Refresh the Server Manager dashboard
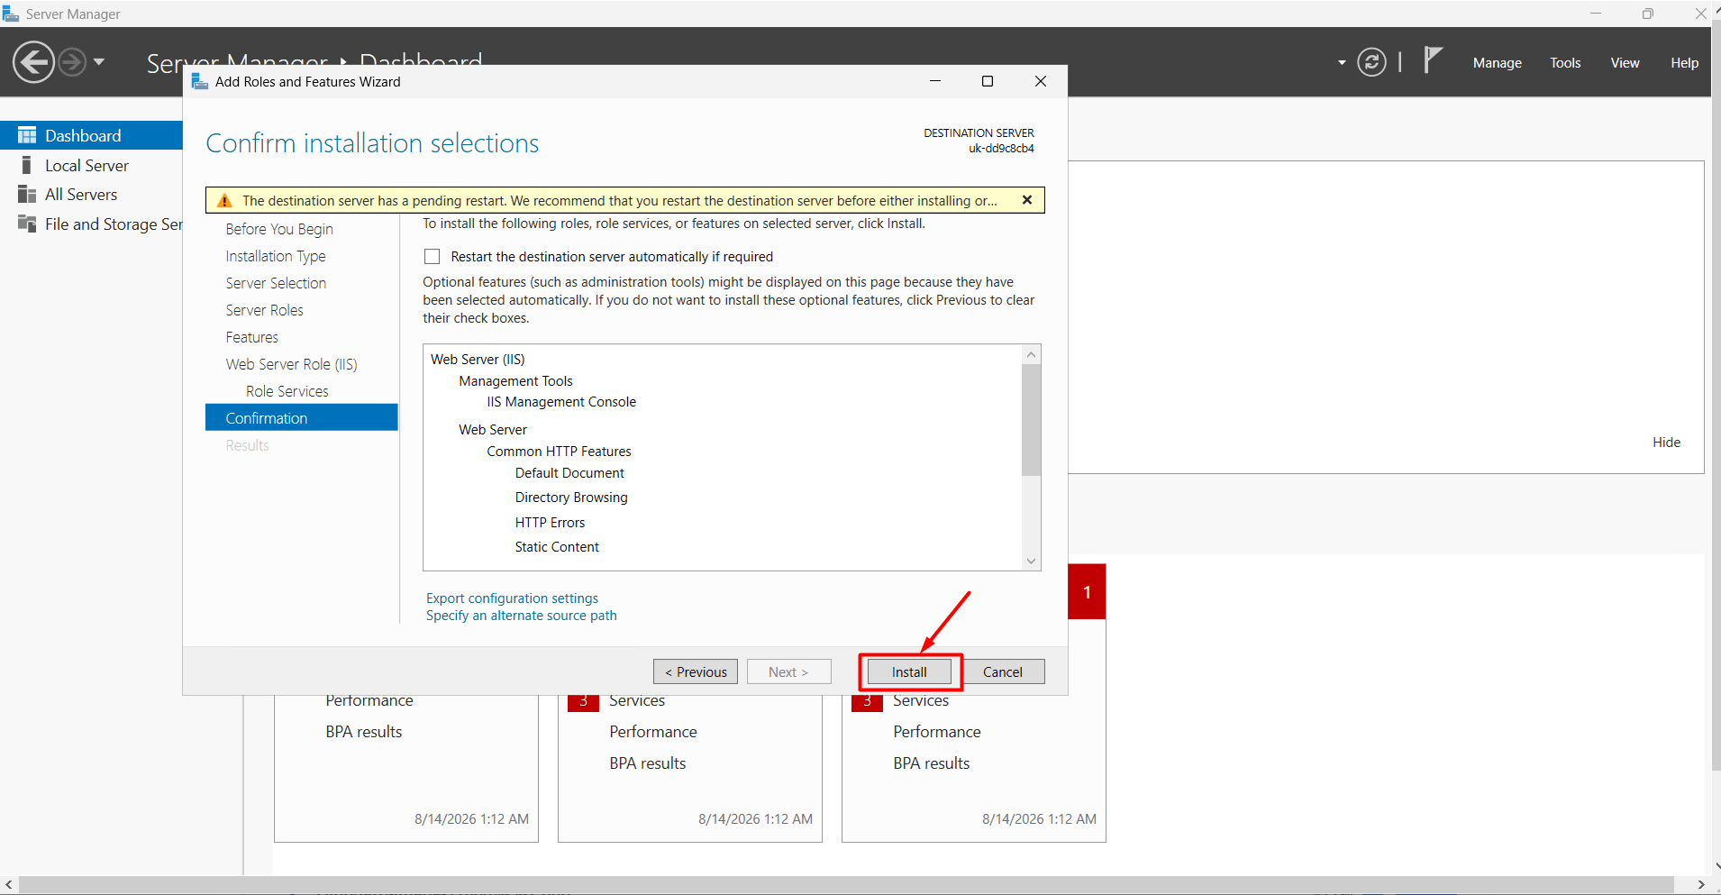This screenshot has height=895, width=1721. click(x=1371, y=62)
